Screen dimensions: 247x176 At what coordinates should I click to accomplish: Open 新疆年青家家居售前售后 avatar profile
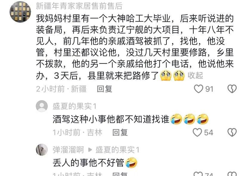(20, 12)
